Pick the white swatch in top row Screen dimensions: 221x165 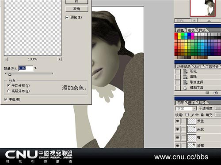[196, 34]
